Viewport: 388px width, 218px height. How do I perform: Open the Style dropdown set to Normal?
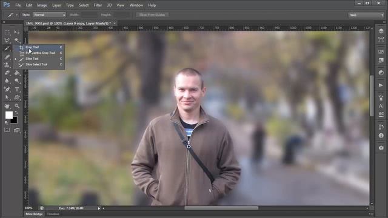click(49, 15)
